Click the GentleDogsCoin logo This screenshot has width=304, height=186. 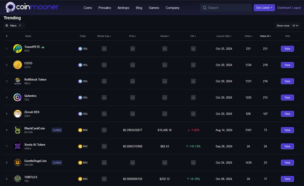(17, 162)
